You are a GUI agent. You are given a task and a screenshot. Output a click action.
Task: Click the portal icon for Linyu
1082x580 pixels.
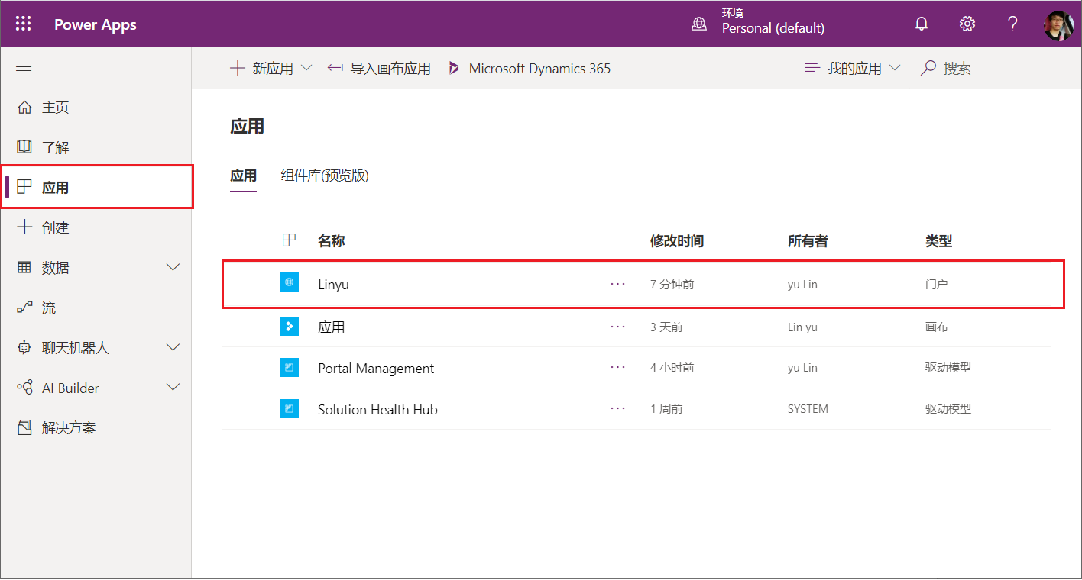click(x=289, y=282)
